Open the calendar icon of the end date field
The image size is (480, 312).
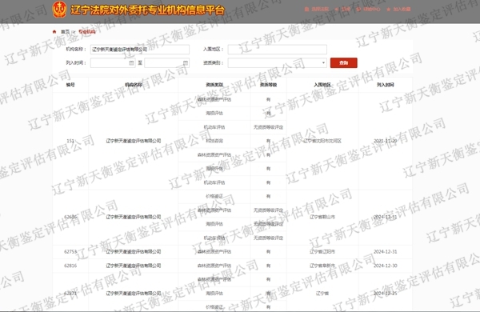point(186,62)
